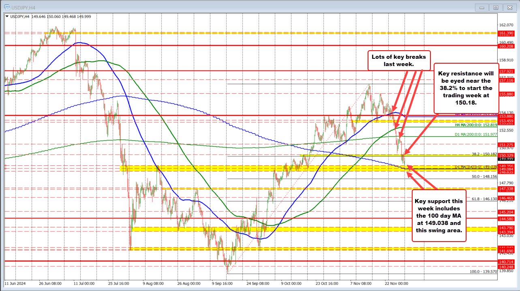Click the black 149.999 current price label
This screenshot has width=520, height=291.
tap(506, 159)
